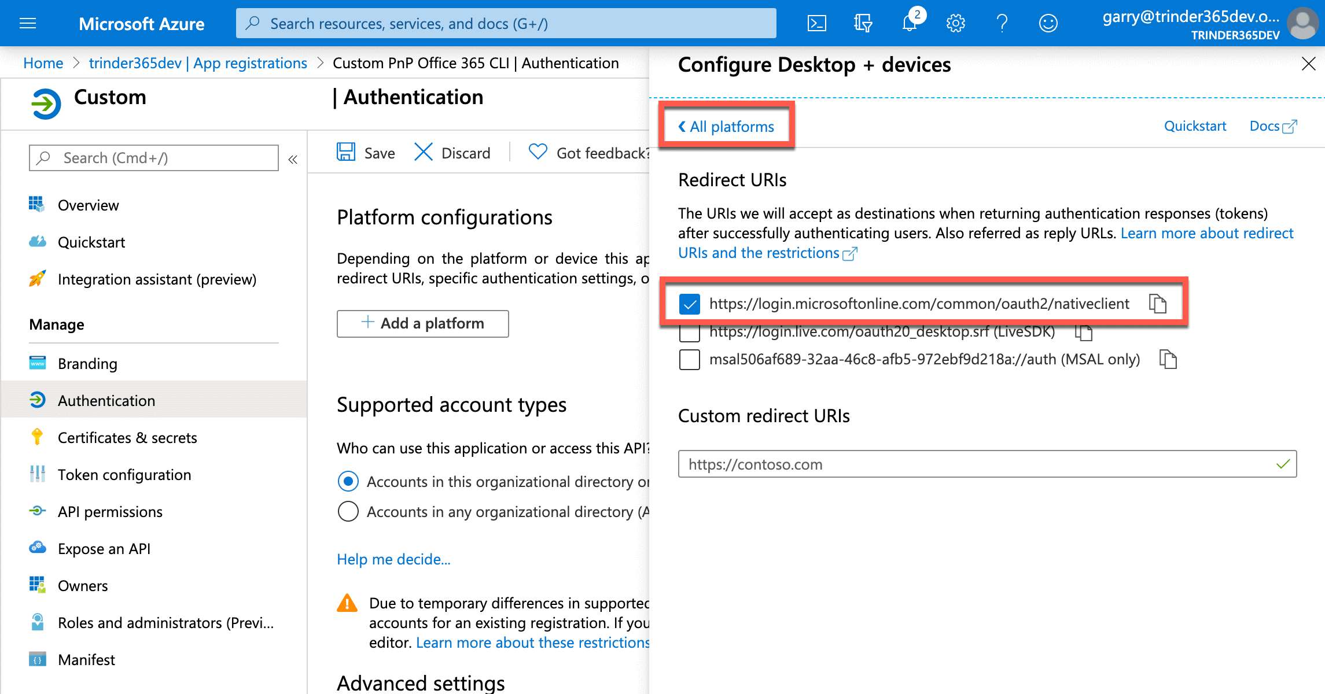Viewport: 1325px width, 694px height.
Task: Click the Expose an API cloud icon
Action: click(37, 548)
